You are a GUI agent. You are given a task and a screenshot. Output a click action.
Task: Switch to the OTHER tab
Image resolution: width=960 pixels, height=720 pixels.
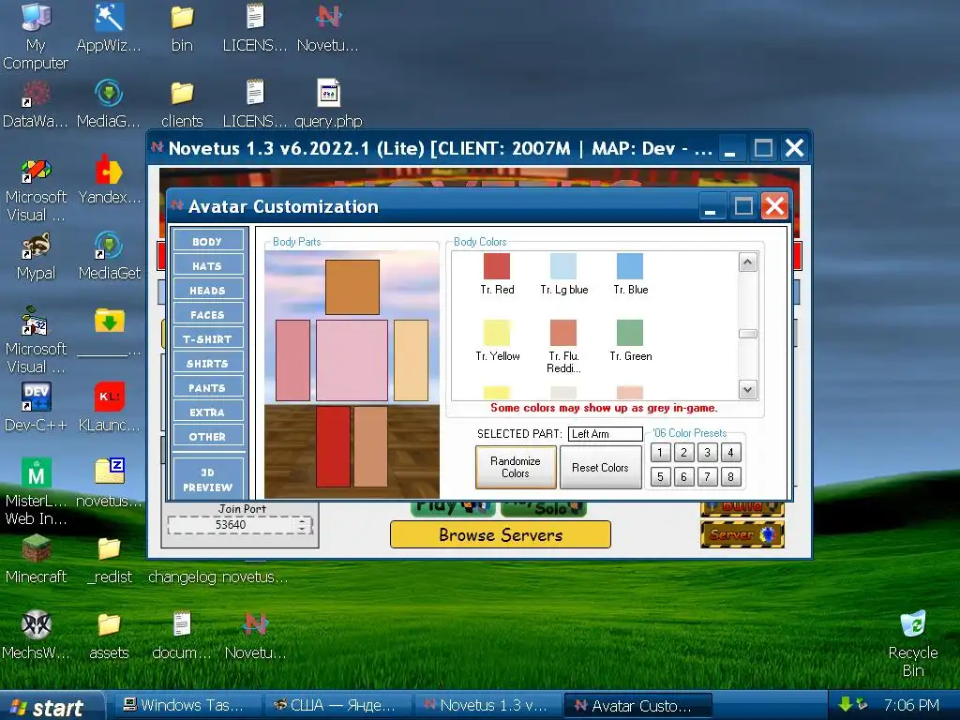tap(208, 437)
